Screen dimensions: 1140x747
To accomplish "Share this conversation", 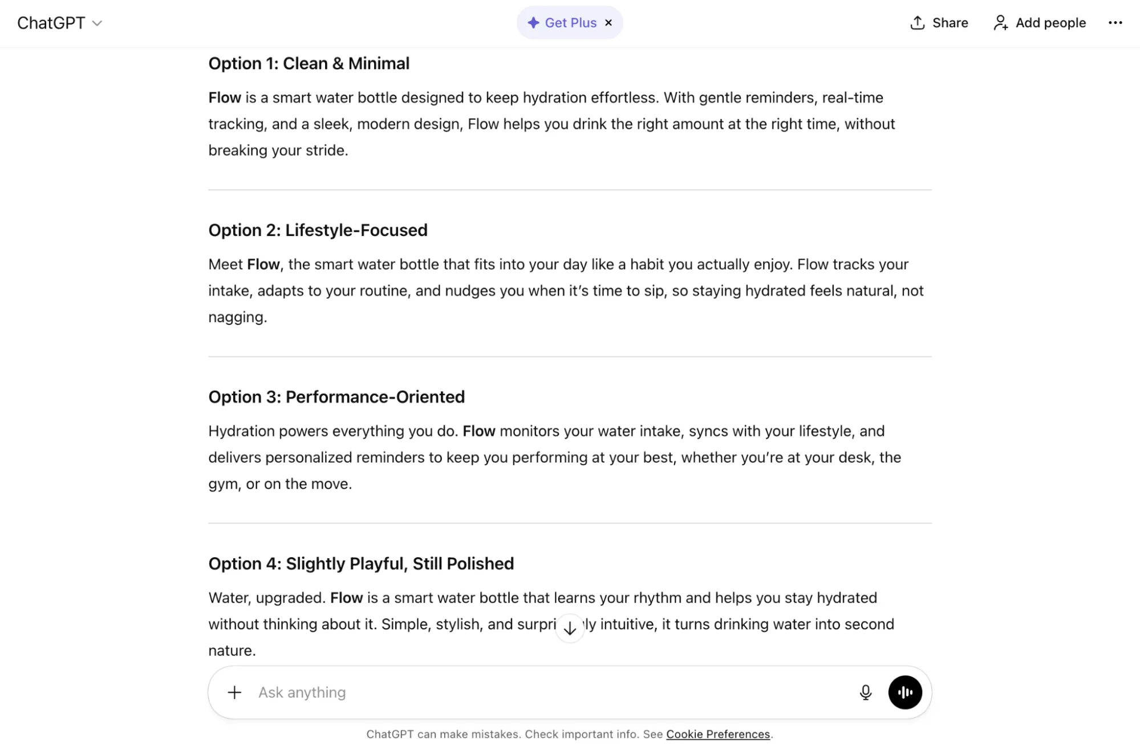I will click(x=939, y=23).
